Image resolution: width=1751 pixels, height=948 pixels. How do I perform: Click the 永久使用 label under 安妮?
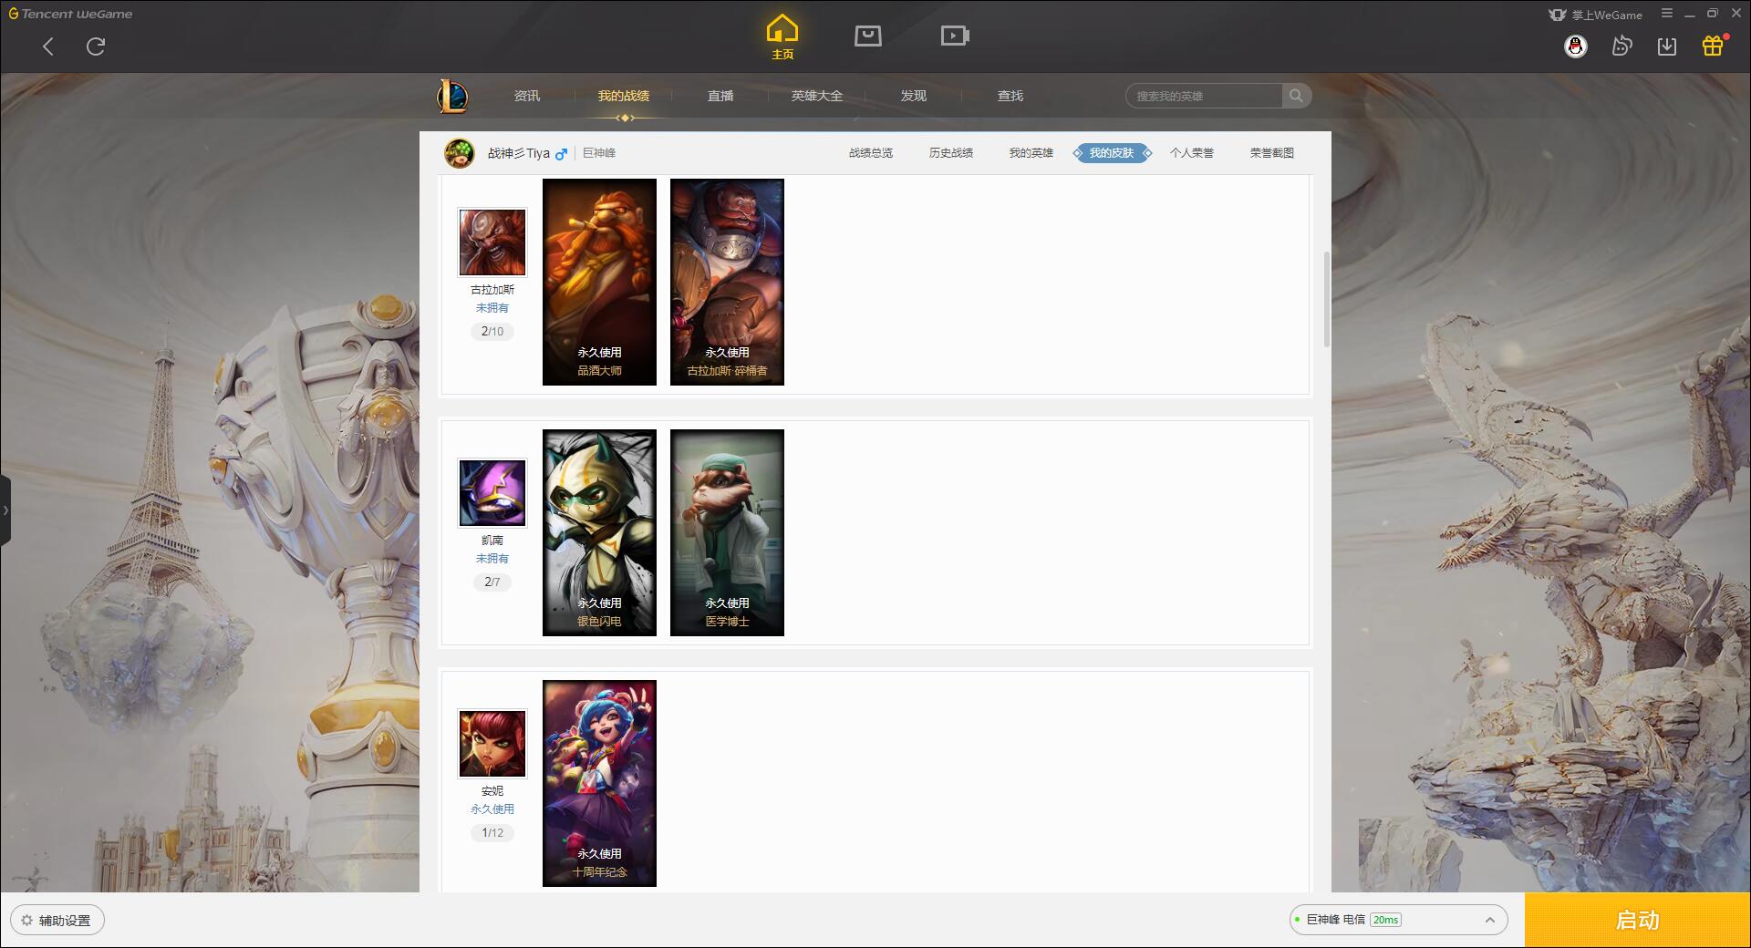click(x=492, y=809)
